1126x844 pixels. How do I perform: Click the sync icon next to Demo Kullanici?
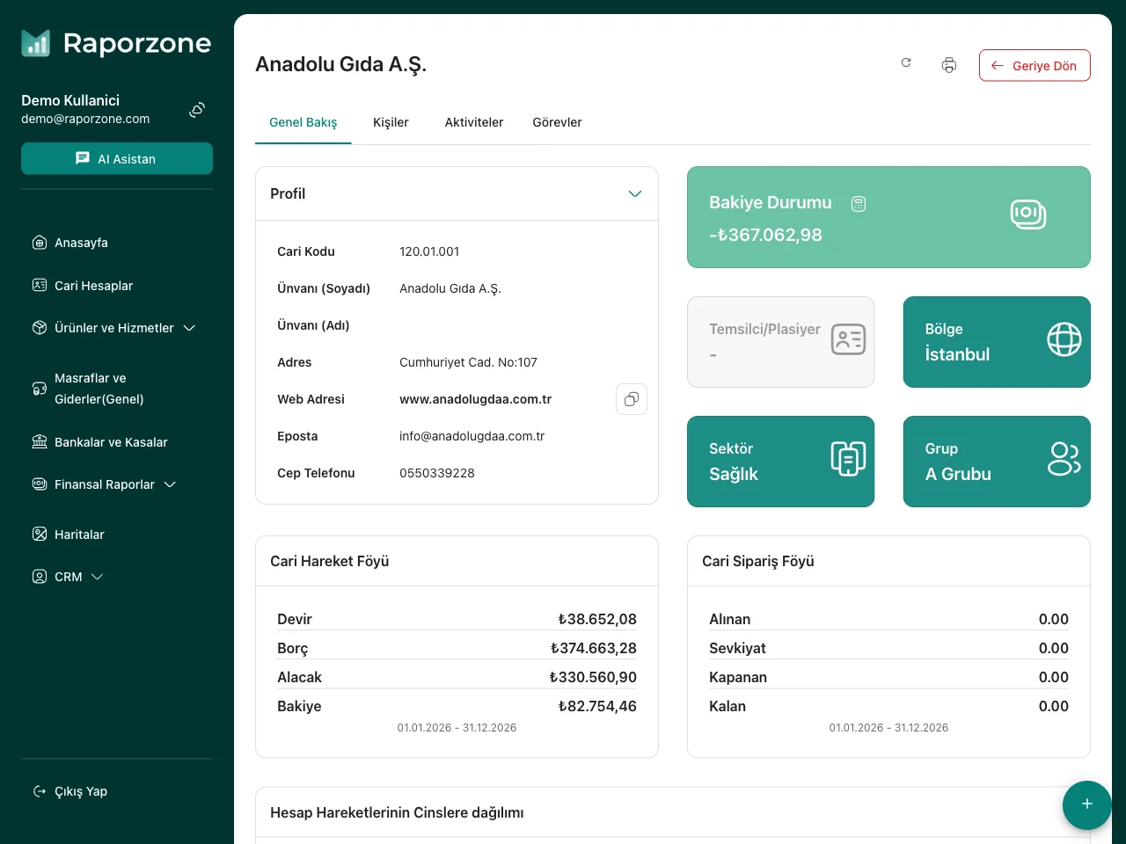click(x=197, y=110)
